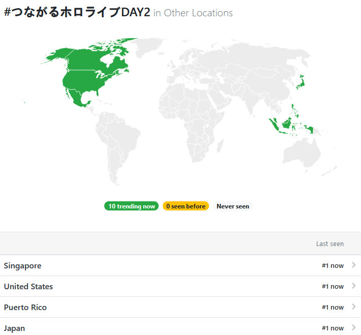Click Australia on the world map
The width and height of the screenshot is (361, 335).
coord(302,152)
